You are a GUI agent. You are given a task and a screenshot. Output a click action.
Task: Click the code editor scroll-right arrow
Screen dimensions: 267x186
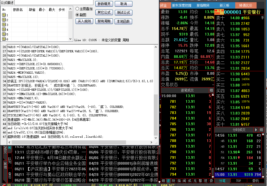coord(151,142)
